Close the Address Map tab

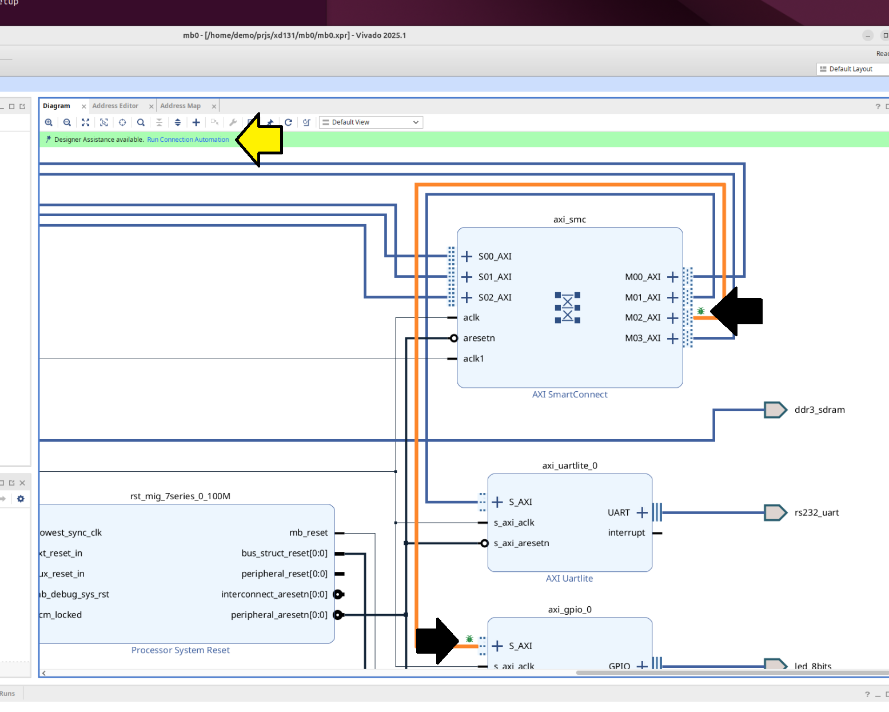(x=214, y=106)
